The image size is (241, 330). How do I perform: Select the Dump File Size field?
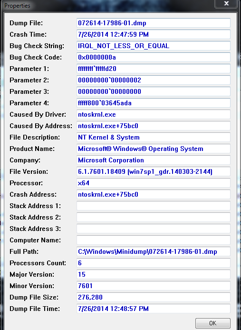[x=154, y=297]
